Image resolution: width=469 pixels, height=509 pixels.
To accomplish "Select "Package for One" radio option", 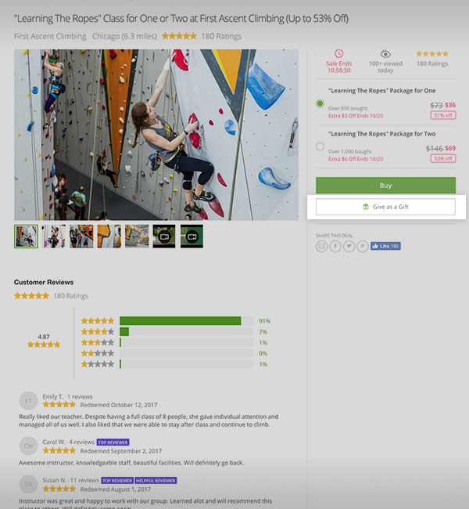I will 320,103.
